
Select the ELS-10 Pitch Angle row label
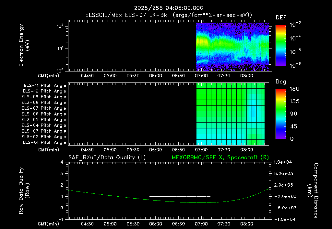pyautogui.click(x=44, y=91)
